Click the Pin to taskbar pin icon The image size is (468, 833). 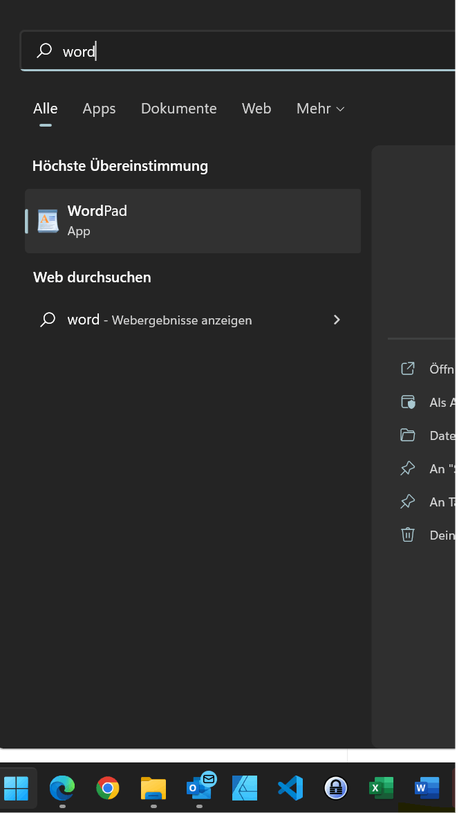click(x=408, y=502)
